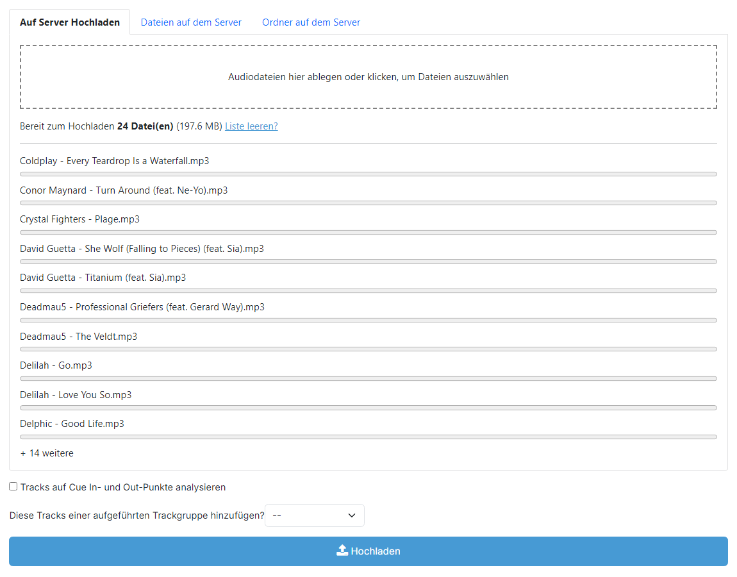Click the (197.6 MB) size text
Image resolution: width=737 pixels, height=577 pixels.
199,126
